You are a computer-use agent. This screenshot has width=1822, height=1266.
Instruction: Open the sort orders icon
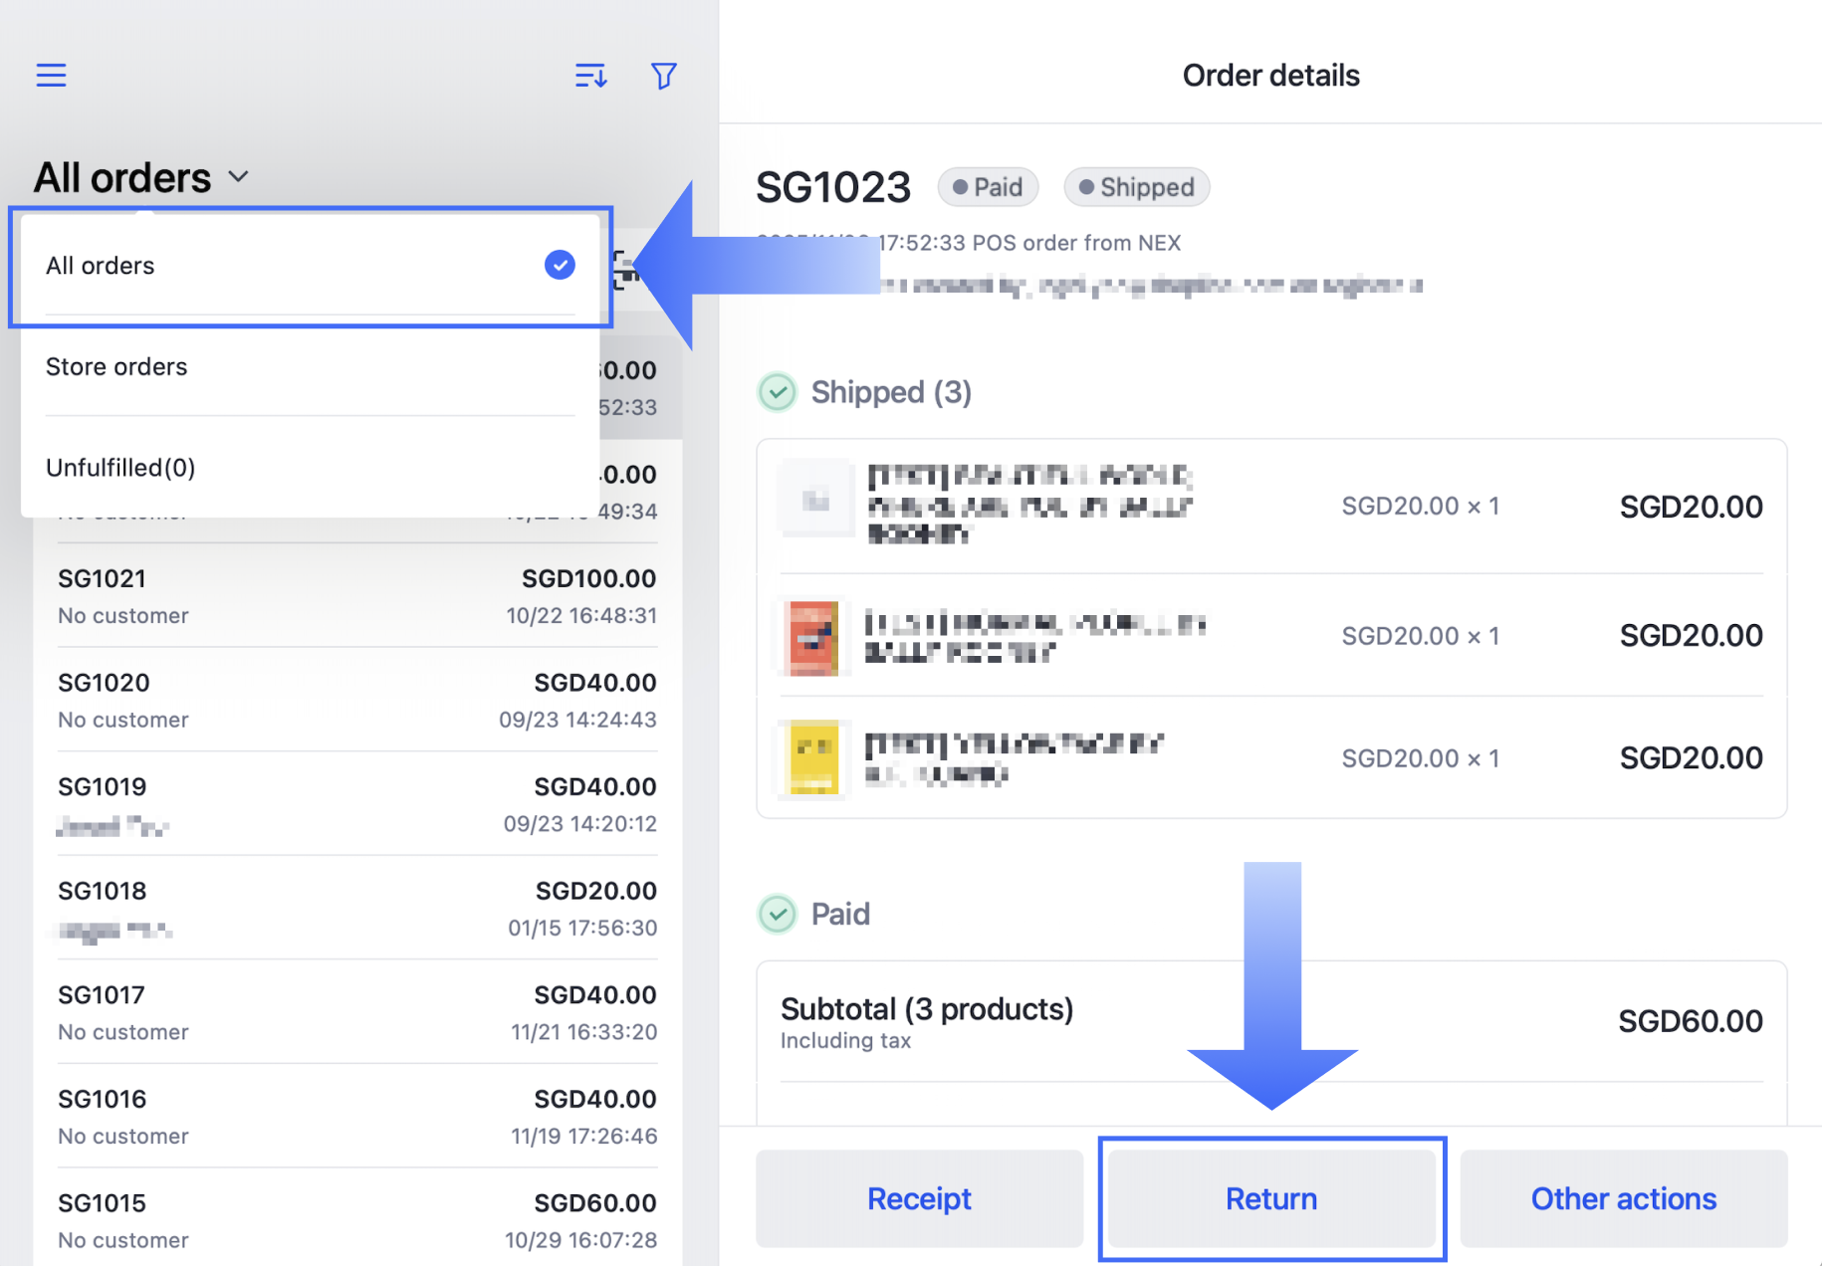591,76
